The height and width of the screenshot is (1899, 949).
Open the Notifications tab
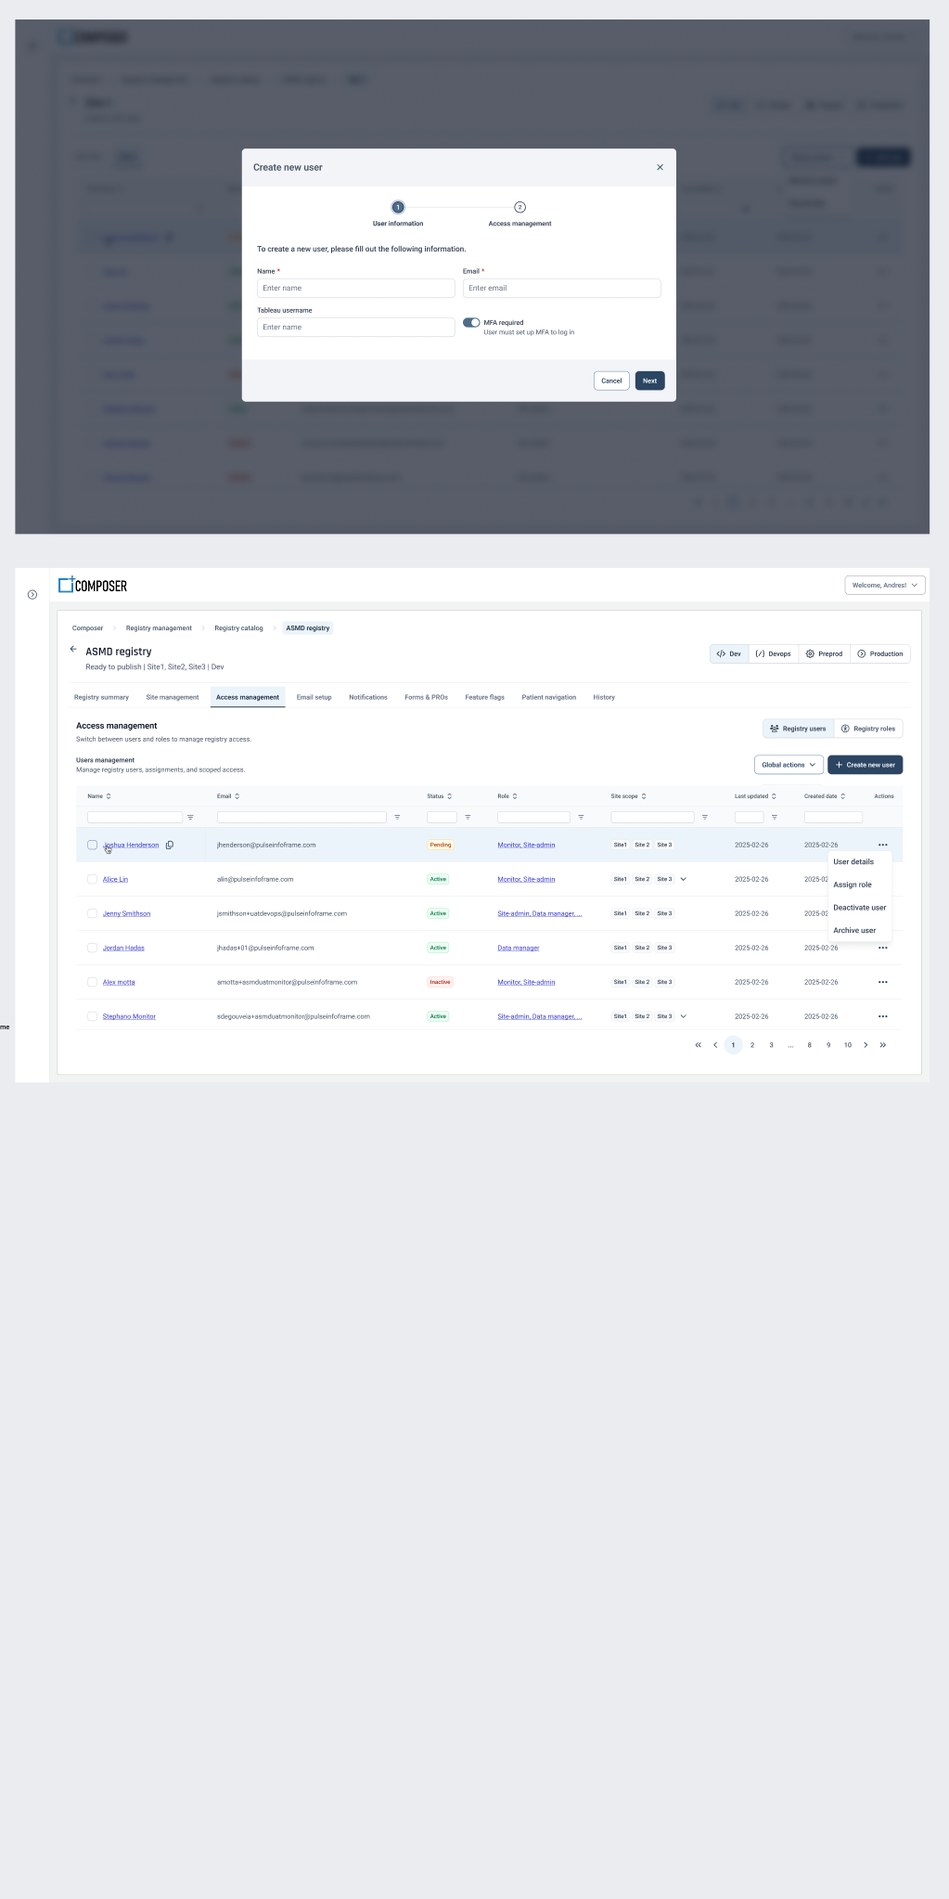point(368,697)
